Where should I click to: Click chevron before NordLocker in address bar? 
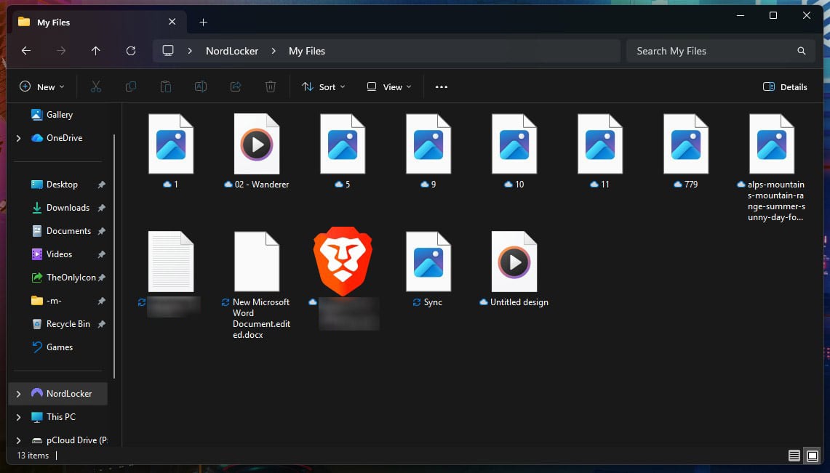click(190, 51)
